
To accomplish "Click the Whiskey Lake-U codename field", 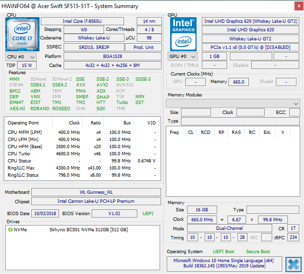I will pos(94,38).
